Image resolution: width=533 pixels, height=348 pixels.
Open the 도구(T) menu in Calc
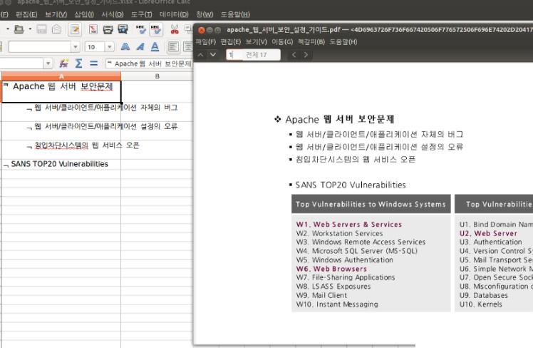pyautogui.click(x=141, y=14)
